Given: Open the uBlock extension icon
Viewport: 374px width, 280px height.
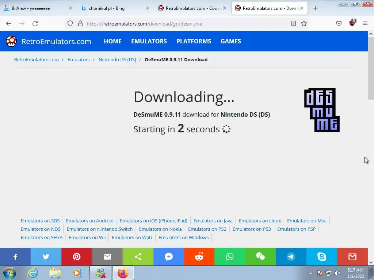Looking at the screenshot, I should coord(352,23).
